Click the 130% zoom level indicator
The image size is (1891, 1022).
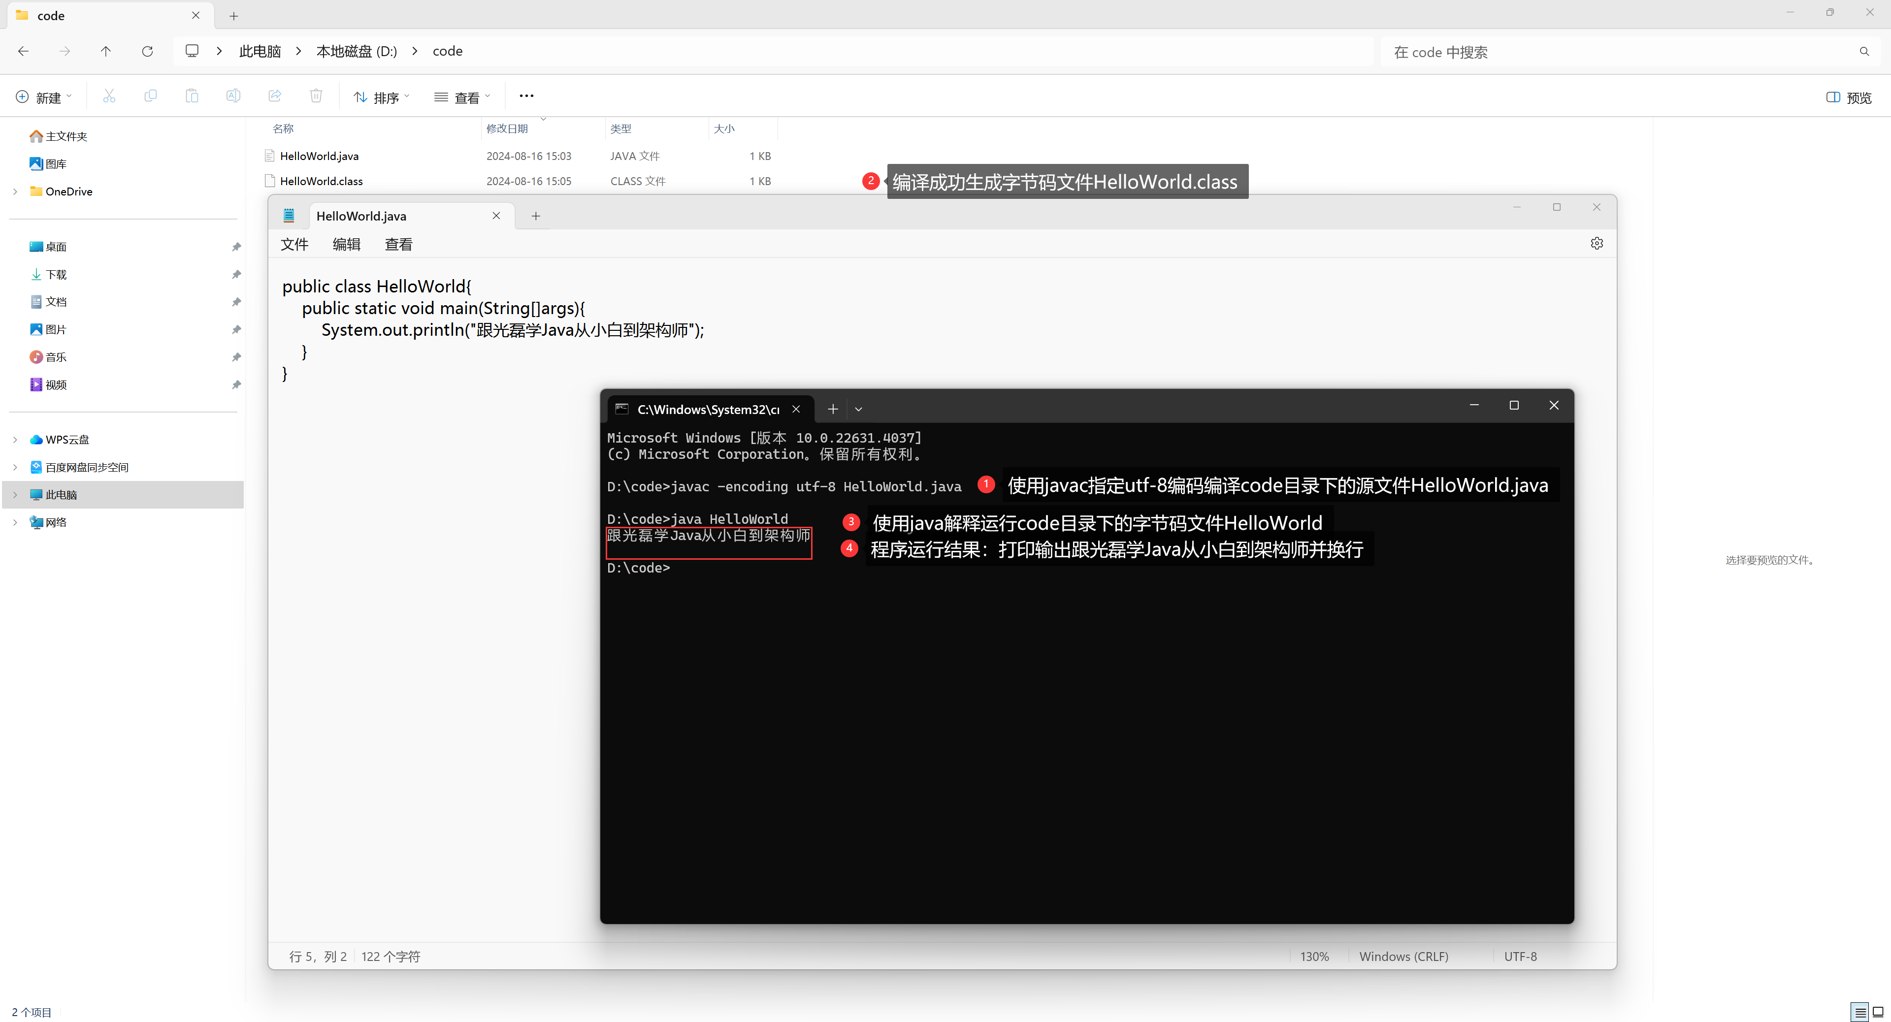tap(1314, 957)
